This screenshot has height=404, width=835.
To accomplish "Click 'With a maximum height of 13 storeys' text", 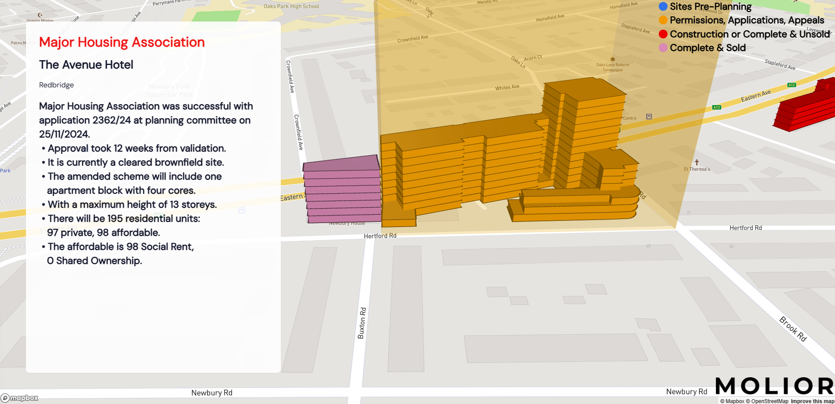I will [x=132, y=205].
